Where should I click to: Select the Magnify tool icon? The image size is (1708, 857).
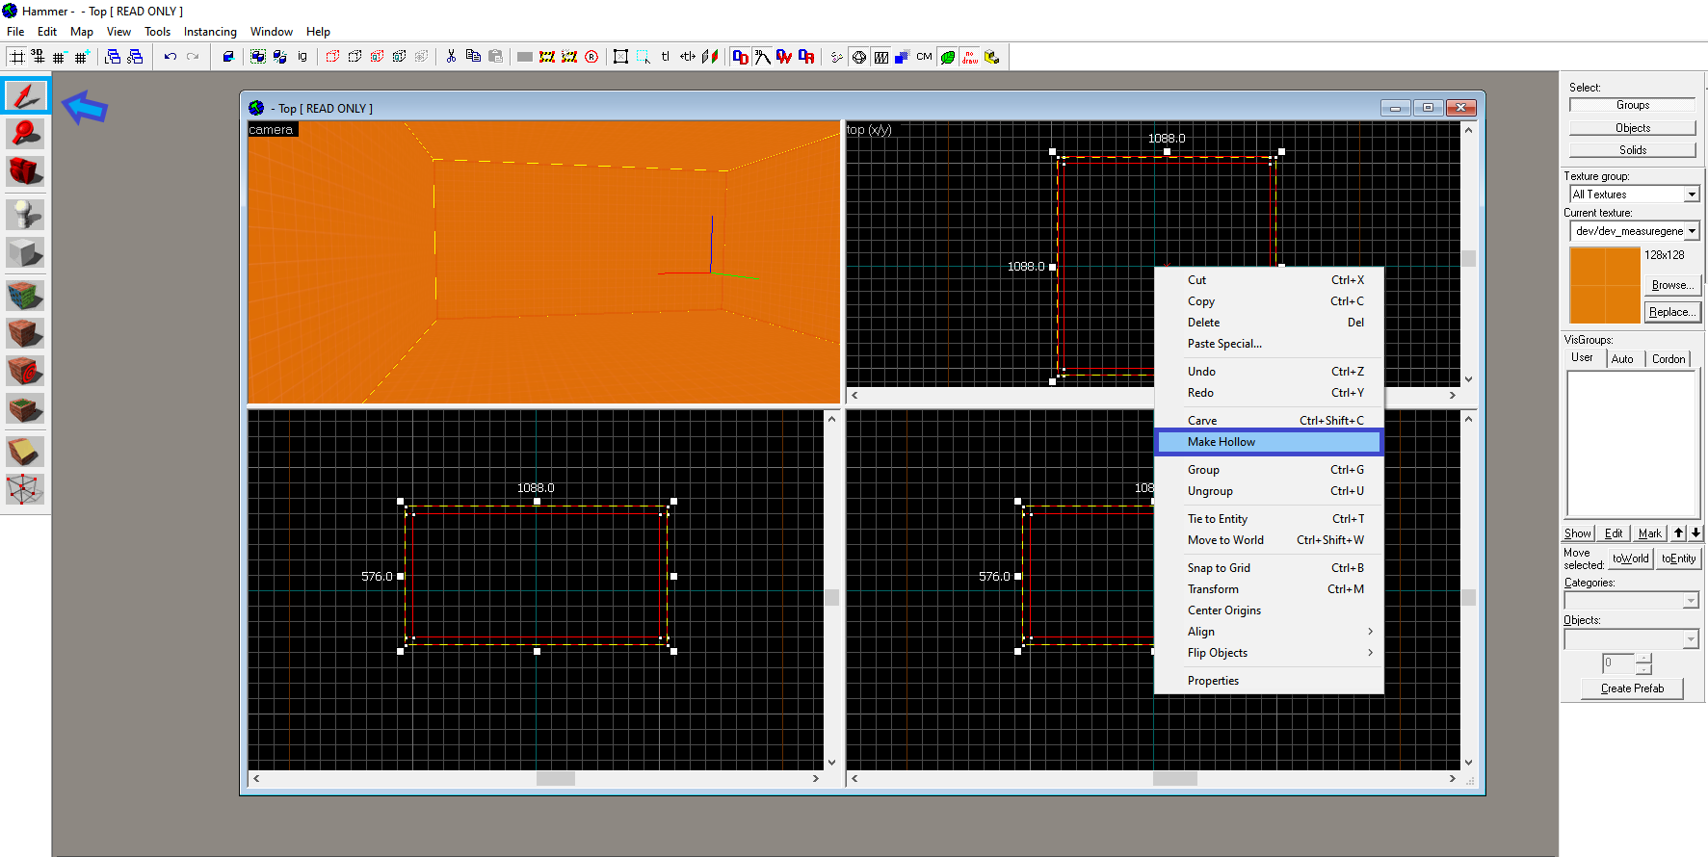click(x=25, y=133)
